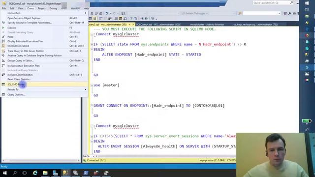Click the increase indent toolbar icon
This screenshot has height=177, width=315.
[x=147, y=19]
